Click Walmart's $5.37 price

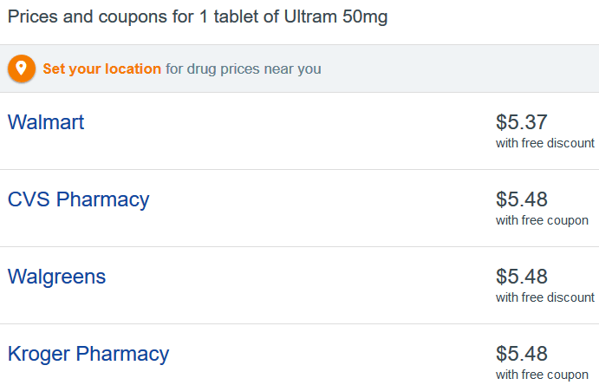pyautogui.click(x=522, y=122)
